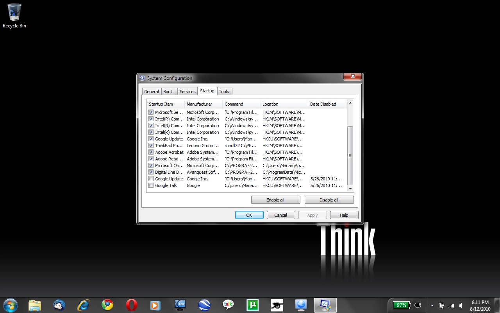Click the blue monitor taskbar icon
This screenshot has height=313, width=500.
(301, 305)
